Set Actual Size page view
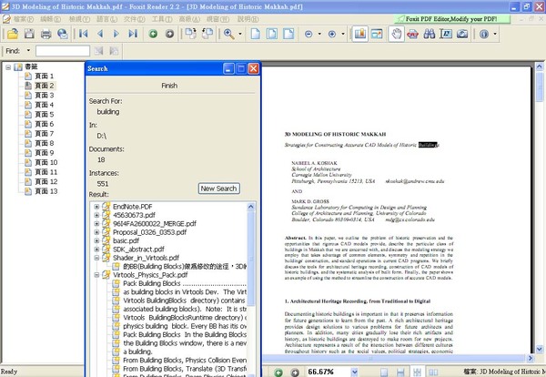Viewport: 546px width, 377px height. [x=255, y=34]
